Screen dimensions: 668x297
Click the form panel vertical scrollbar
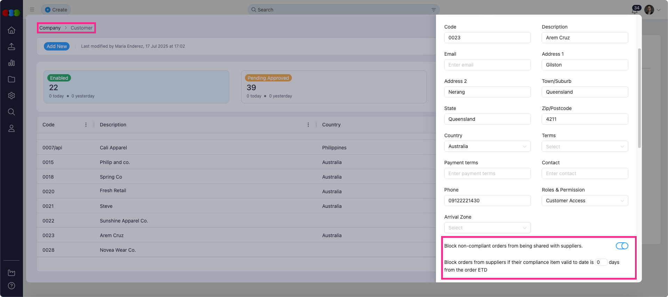click(x=639, y=97)
